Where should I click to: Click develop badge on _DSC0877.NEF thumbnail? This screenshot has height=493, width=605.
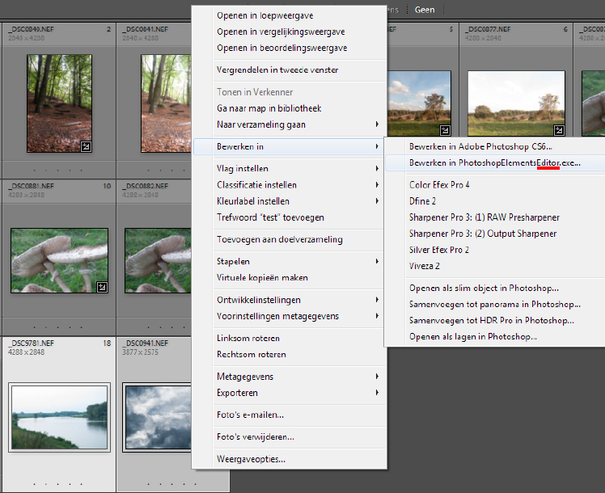[x=559, y=130]
